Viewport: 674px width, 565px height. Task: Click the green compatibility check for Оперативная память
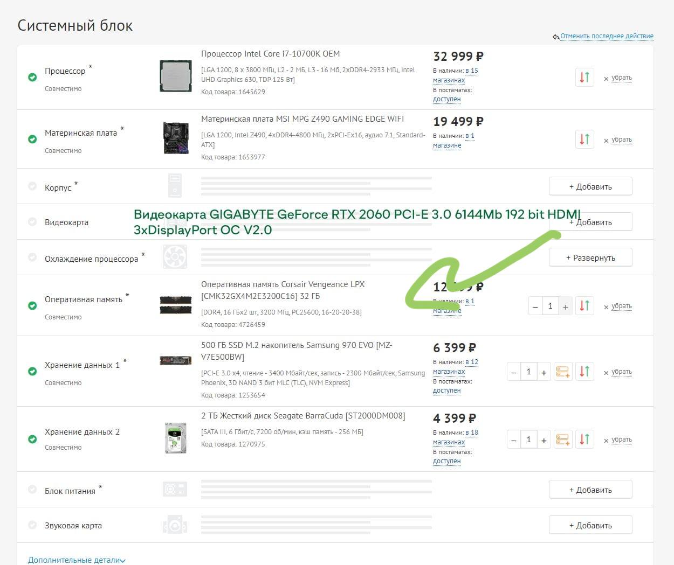pyautogui.click(x=32, y=305)
